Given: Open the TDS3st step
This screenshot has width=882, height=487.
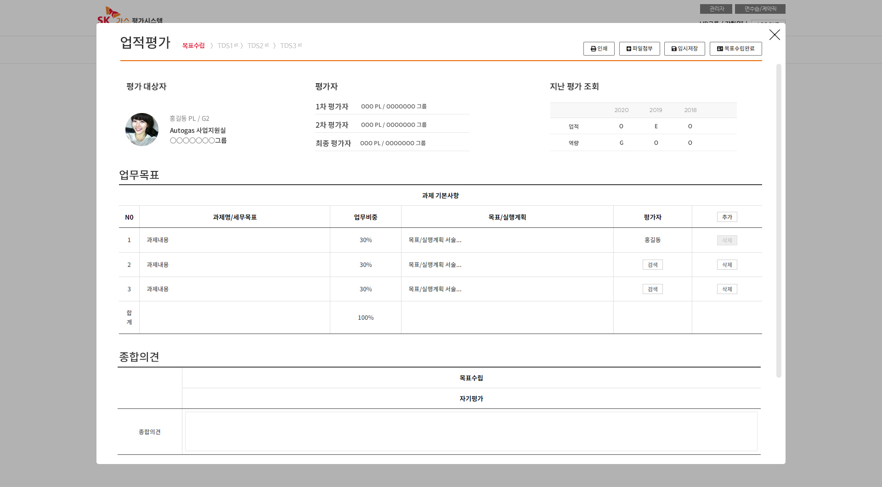Looking at the screenshot, I should click(291, 45).
